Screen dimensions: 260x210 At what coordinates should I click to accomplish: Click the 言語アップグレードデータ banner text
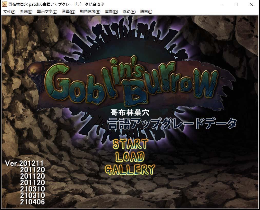(172, 124)
